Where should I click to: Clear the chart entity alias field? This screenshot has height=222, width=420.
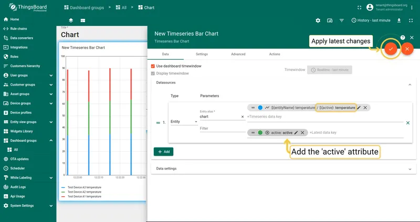(x=243, y=117)
